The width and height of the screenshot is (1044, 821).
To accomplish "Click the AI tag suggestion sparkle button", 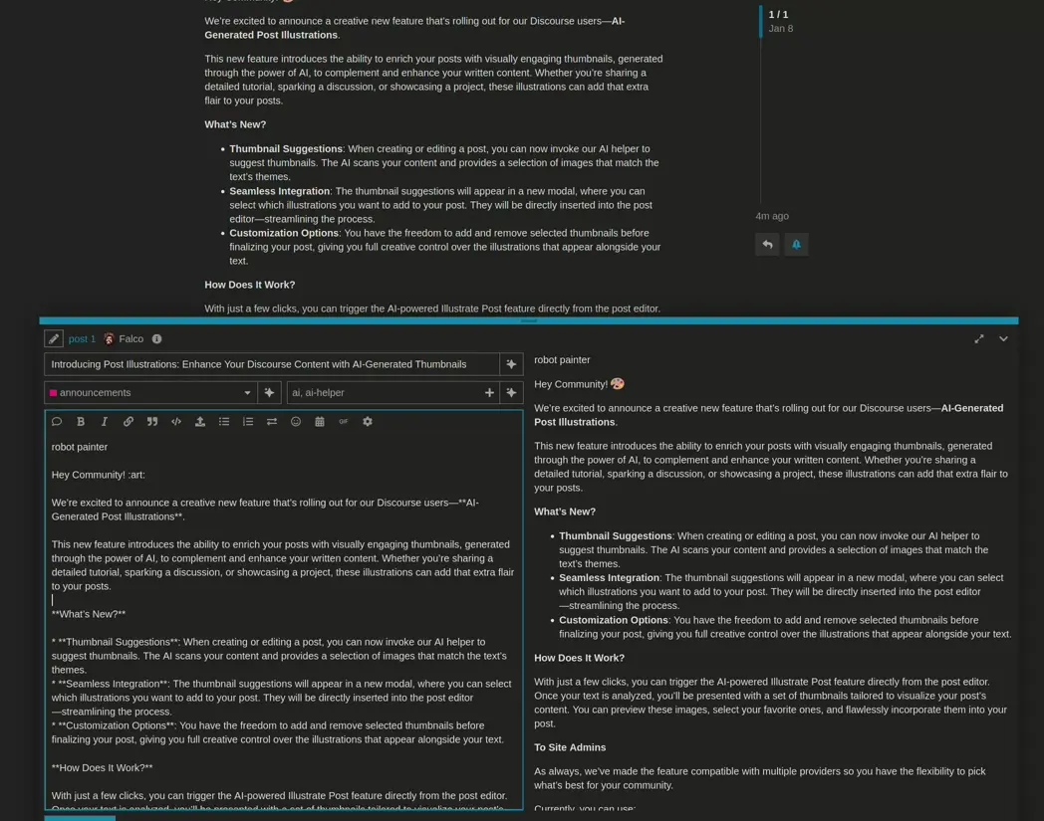I will pos(511,392).
